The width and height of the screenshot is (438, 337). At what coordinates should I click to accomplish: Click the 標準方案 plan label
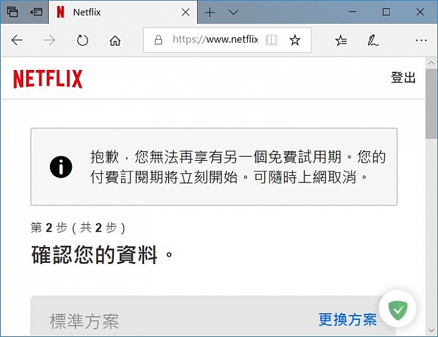click(x=84, y=321)
